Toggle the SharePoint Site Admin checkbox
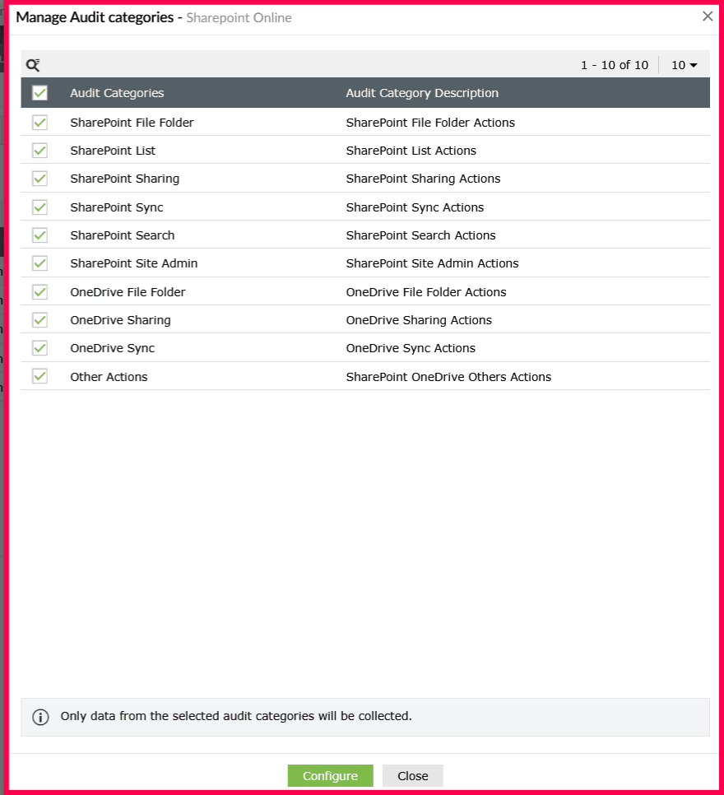724x795 pixels. (x=39, y=263)
